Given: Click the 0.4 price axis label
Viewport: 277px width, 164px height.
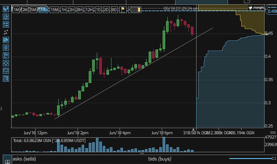Looking at the screenshot, I should (x=268, y=56).
